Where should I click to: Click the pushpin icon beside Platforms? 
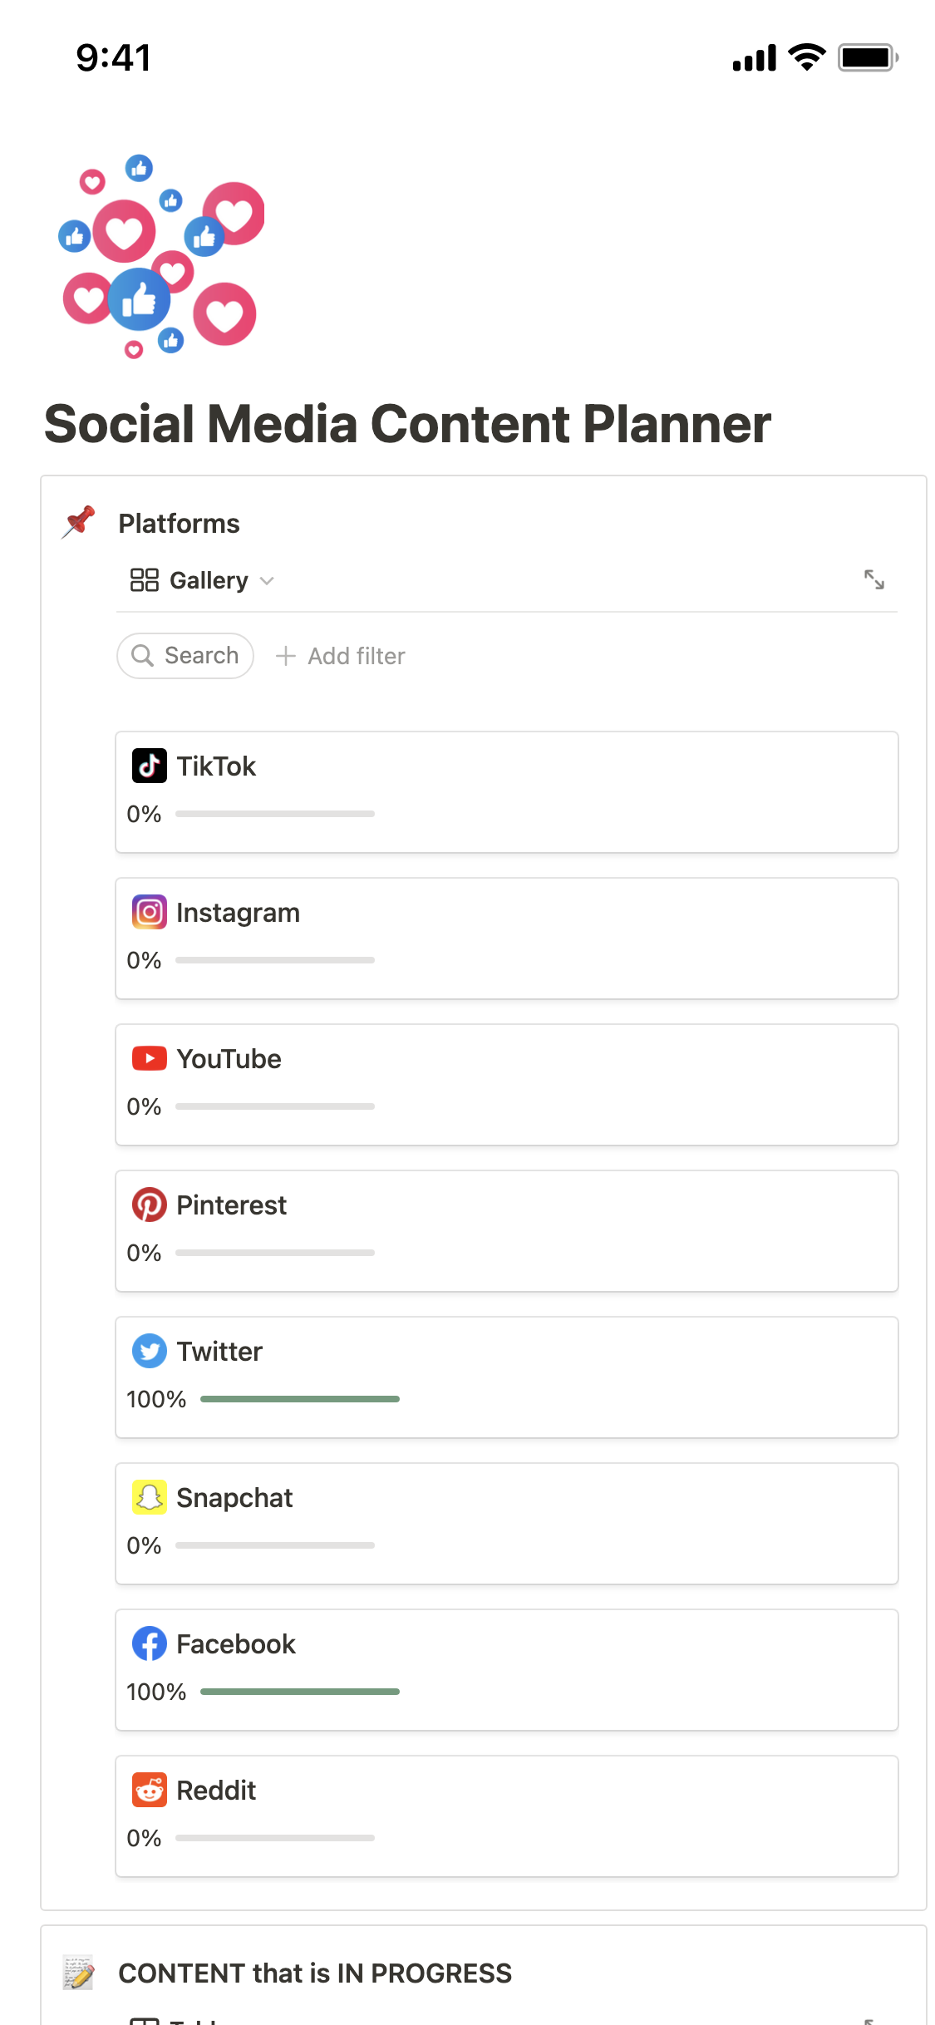pyautogui.click(x=79, y=522)
